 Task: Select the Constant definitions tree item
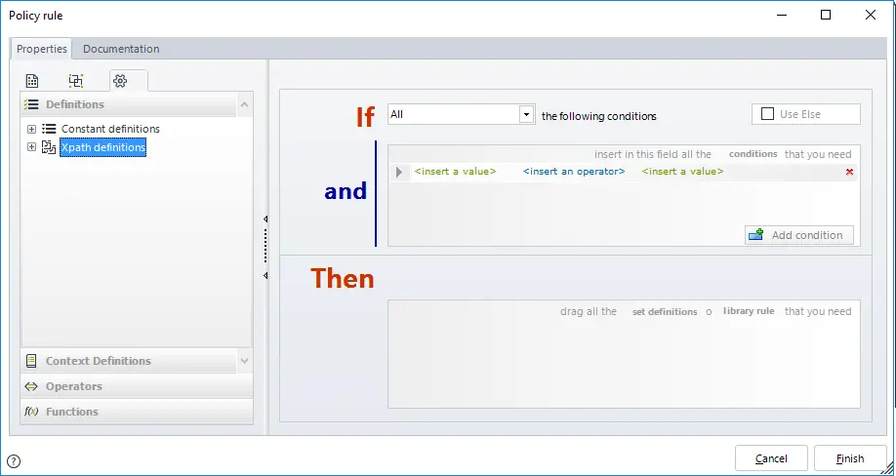coord(110,129)
